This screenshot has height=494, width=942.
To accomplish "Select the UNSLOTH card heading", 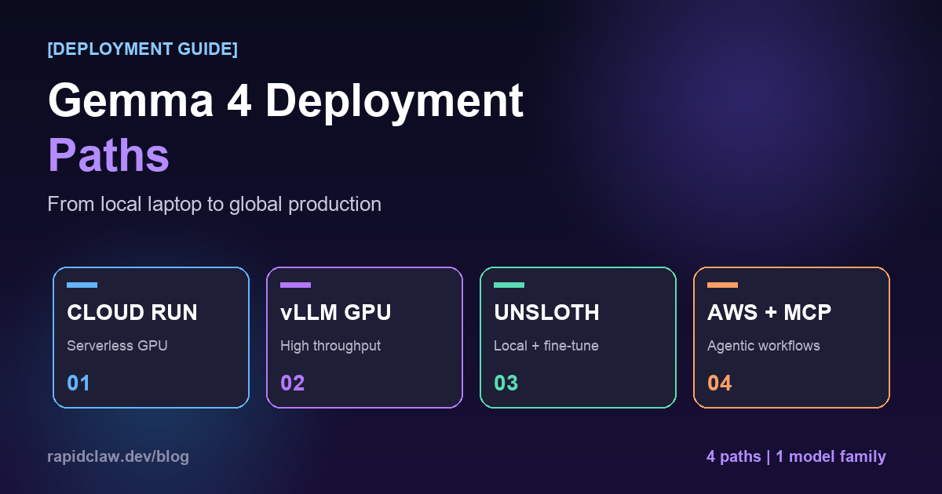I will click(546, 313).
